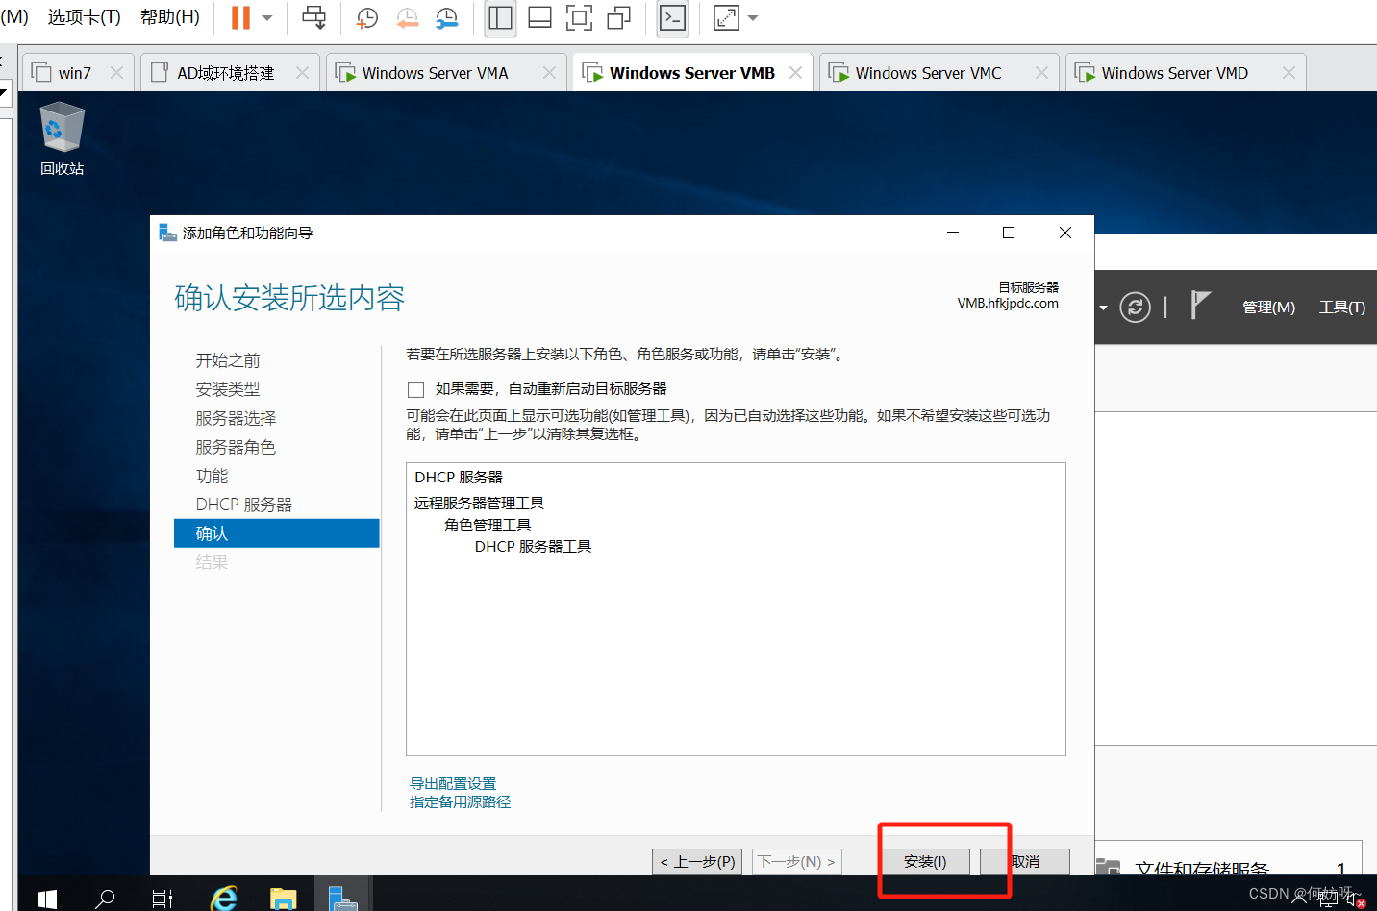Expand the stretch display dropdown arrow
Image resolution: width=1377 pixels, height=911 pixels.
point(753,17)
